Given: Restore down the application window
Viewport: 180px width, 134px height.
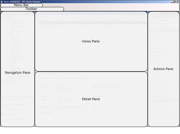Looking at the screenshot, I should 175,2.
